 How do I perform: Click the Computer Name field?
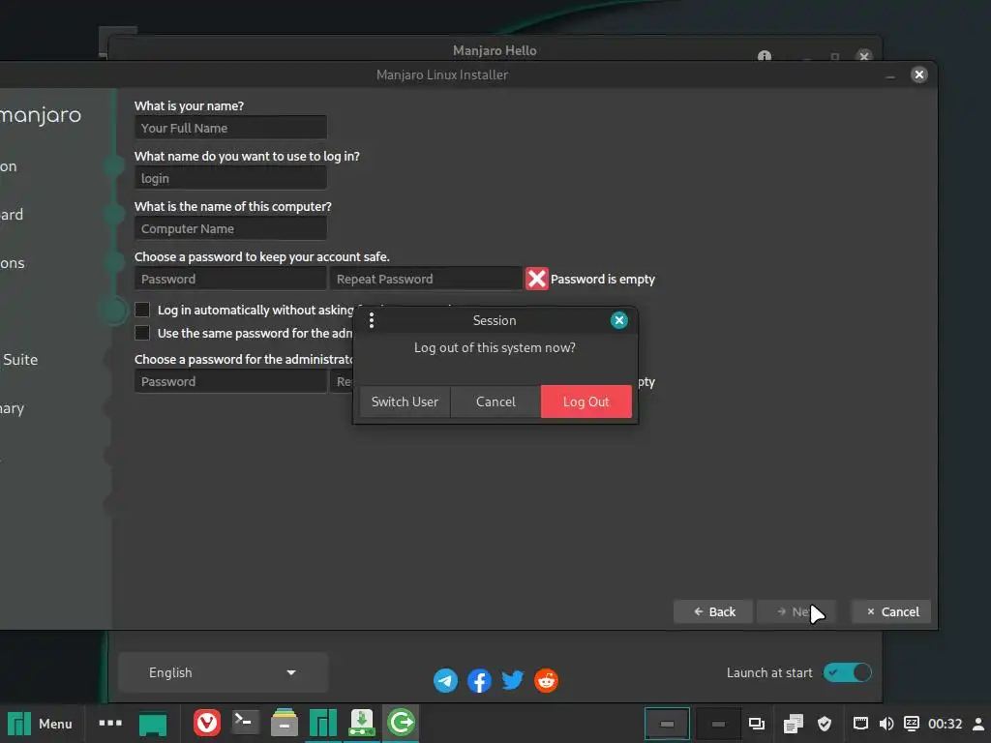coord(230,228)
